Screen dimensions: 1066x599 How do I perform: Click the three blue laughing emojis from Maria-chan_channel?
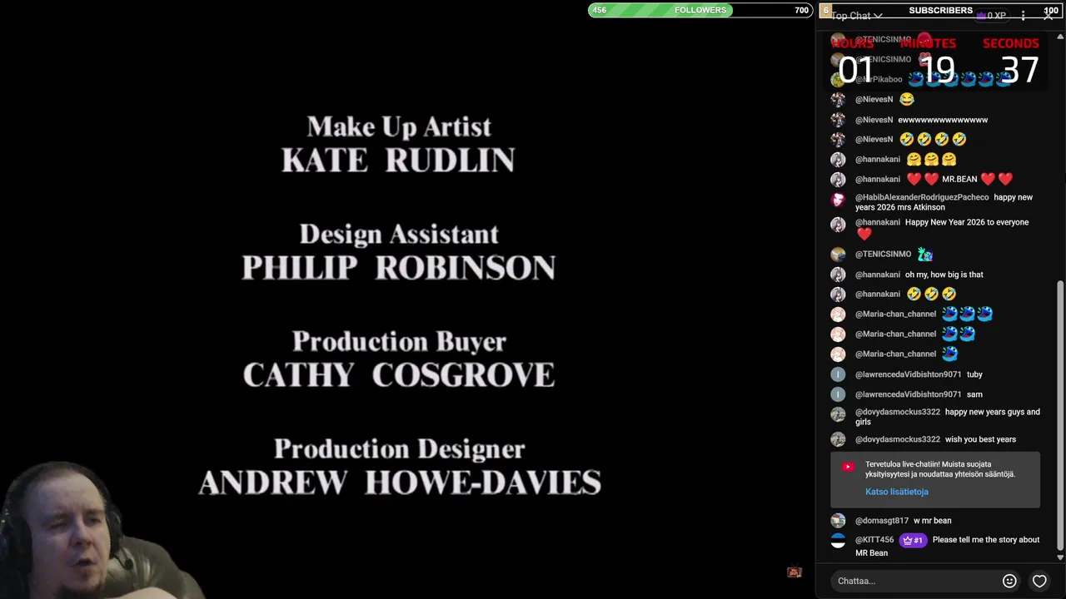click(967, 314)
